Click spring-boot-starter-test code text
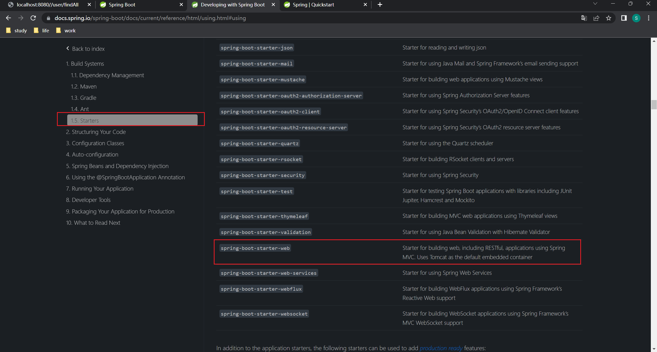Image resolution: width=657 pixels, height=352 pixels. click(x=257, y=191)
